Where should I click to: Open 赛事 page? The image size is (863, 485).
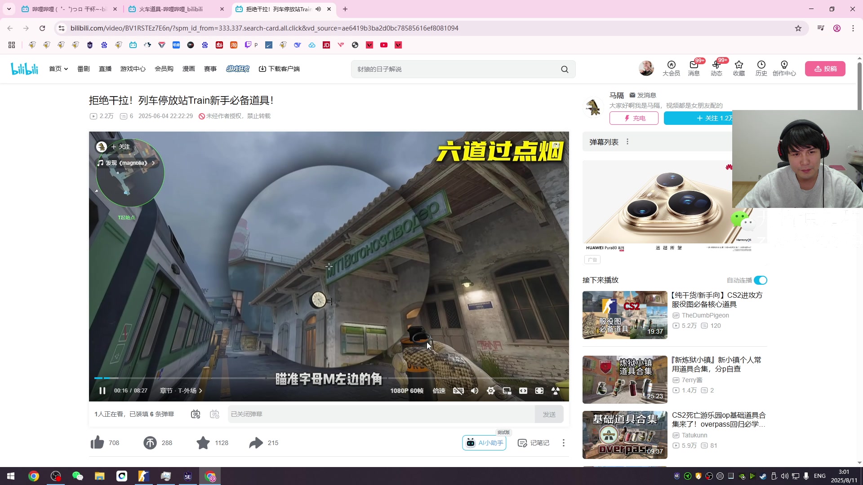click(x=210, y=69)
